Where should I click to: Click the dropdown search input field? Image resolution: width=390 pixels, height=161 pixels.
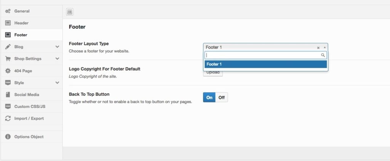point(263,55)
